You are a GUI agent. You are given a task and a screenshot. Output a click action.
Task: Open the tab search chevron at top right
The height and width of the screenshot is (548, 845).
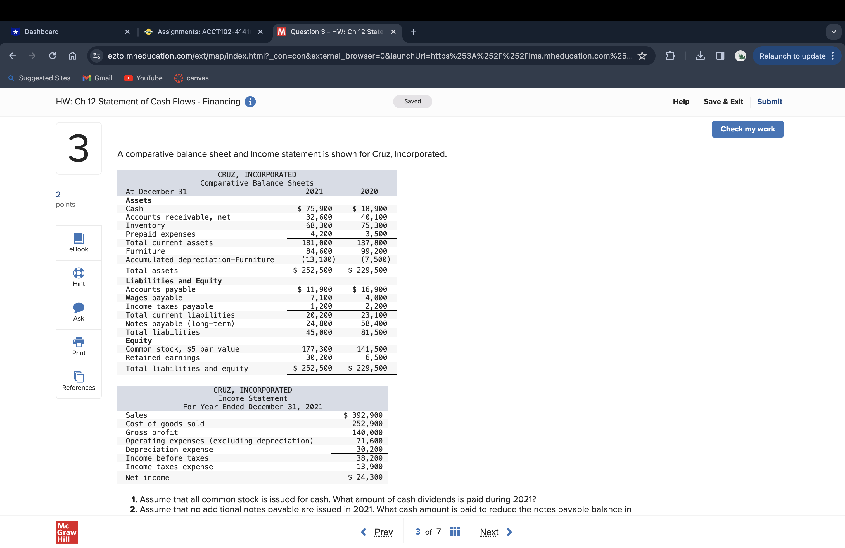(834, 32)
